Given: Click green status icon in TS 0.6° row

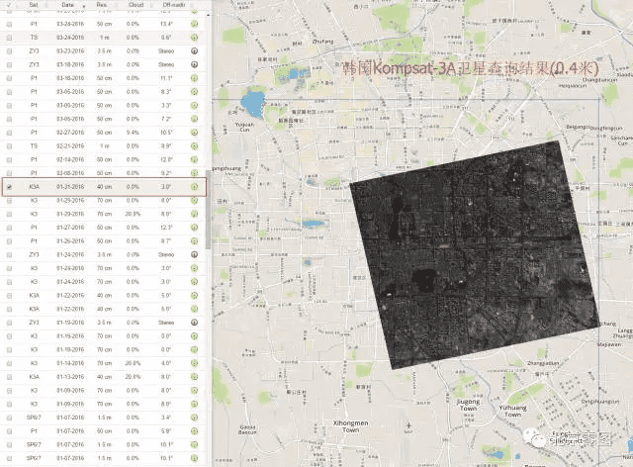Looking at the screenshot, I should (194, 38).
